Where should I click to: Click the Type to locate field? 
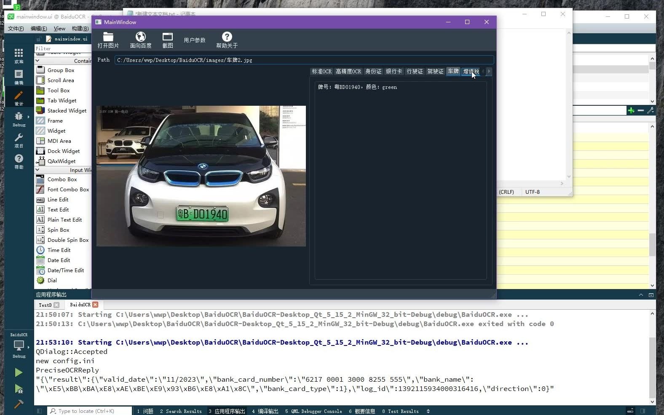coord(89,411)
